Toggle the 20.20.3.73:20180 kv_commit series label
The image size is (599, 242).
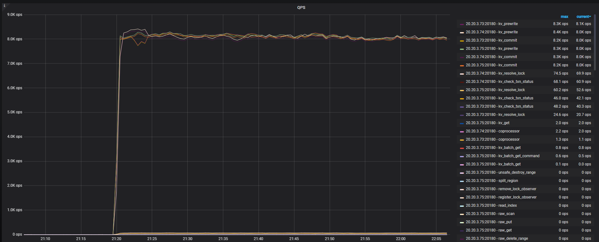(x=491, y=40)
